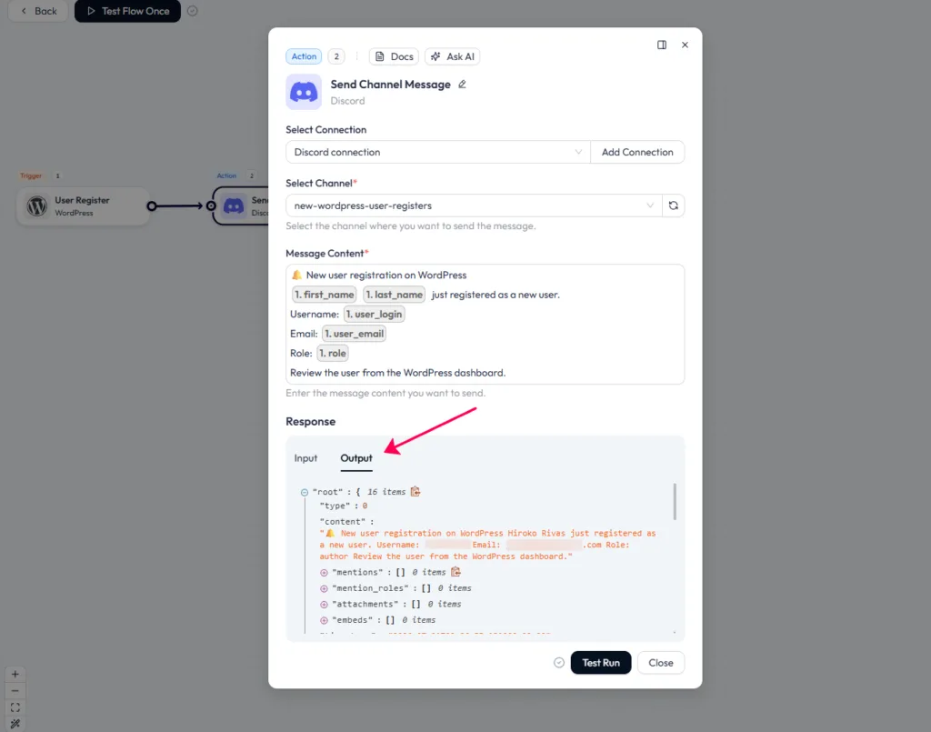Viewport: 931px width, 732px height.
Task: Click the step number 2 badge
Action: pyautogui.click(x=336, y=56)
